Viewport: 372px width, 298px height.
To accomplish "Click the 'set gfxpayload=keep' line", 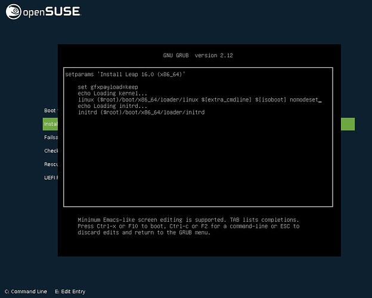I will pos(108,87).
